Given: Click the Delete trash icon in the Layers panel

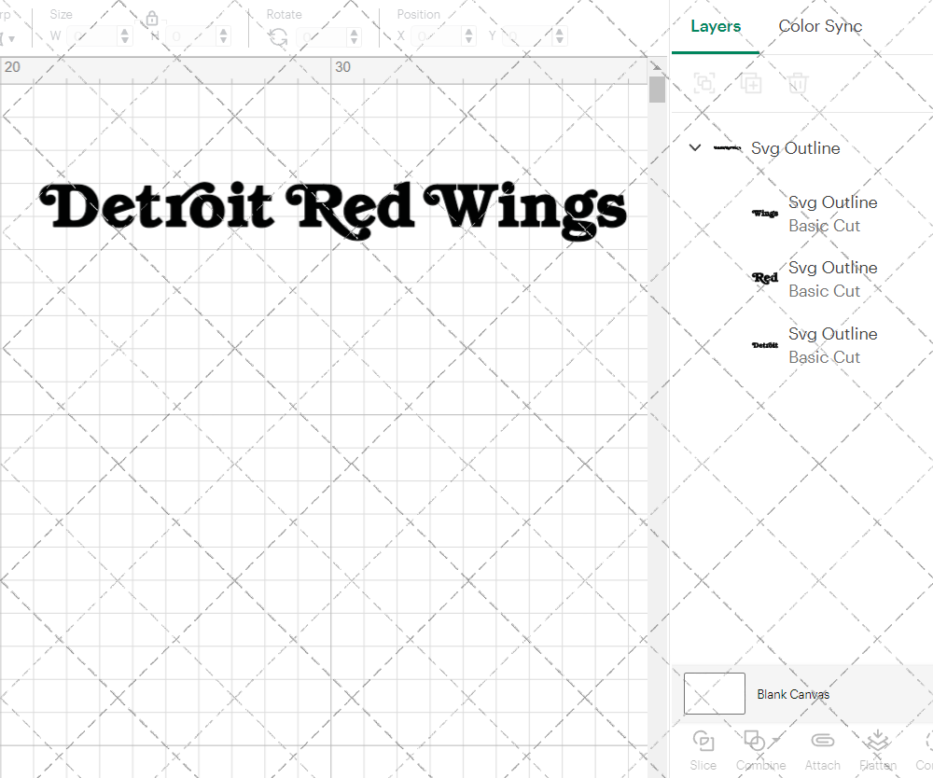Looking at the screenshot, I should [x=797, y=83].
